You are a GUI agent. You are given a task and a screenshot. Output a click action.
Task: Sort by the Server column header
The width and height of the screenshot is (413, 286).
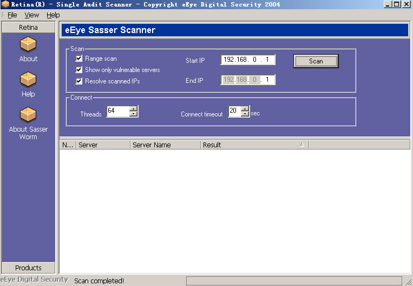[103, 145]
